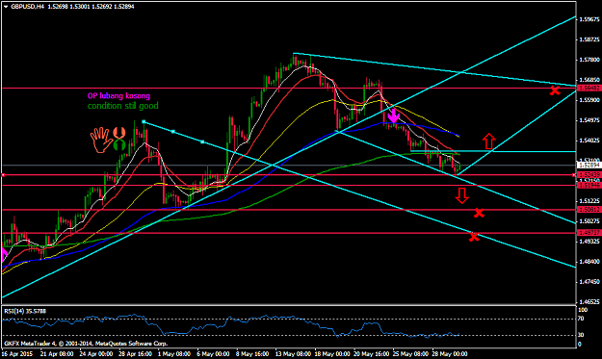The width and height of the screenshot is (602, 359).
Task: Click the '16 Apr 2015' date on time axis
Action: 17,353
